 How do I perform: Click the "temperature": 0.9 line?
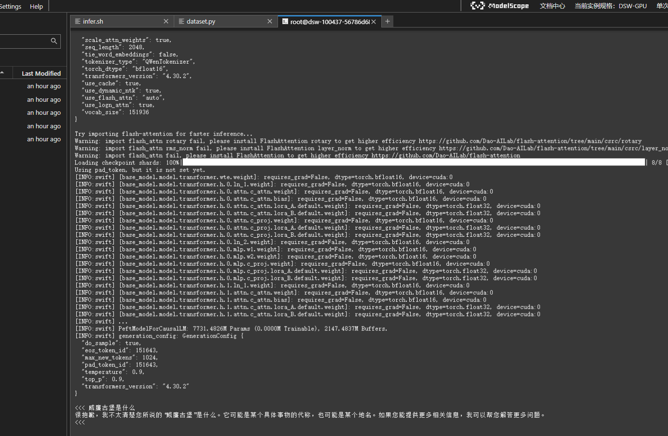(113, 372)
